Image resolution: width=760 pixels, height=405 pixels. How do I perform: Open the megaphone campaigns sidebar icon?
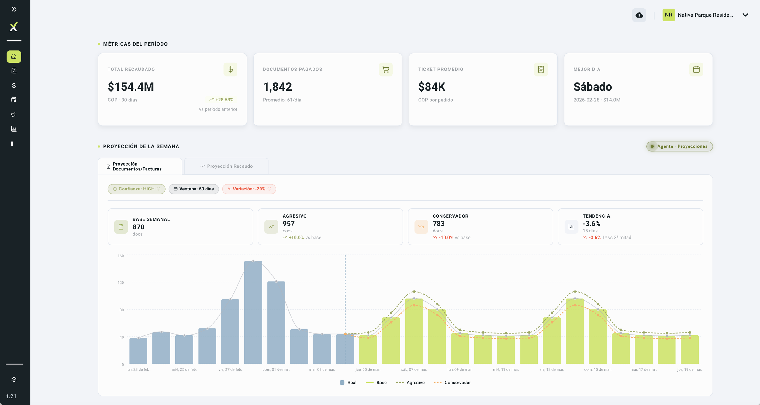click(14, 115)
